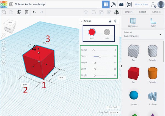165x116 pixels.
Task: Click the Delete trash can icon
Action: 26,12
